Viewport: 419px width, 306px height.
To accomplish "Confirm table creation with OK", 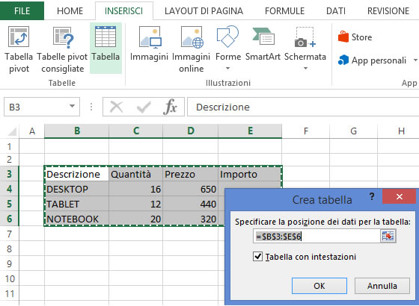I will coord(319,286).
